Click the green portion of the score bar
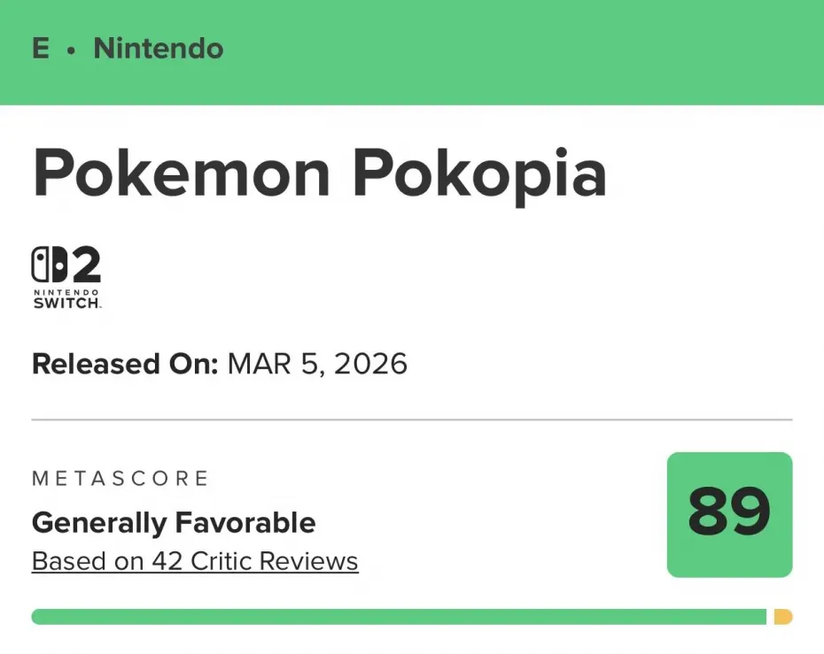The image size is (824, 654). pos(399,617)
